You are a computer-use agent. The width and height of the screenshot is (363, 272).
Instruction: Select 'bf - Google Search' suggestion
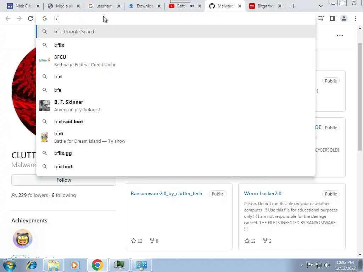(x=176, y=32)
